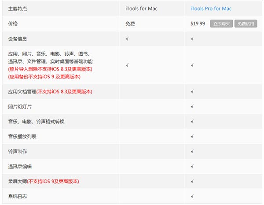Click the 设备信息 row label
This screenshot has height=205, width=264.
tap(18, 39)
